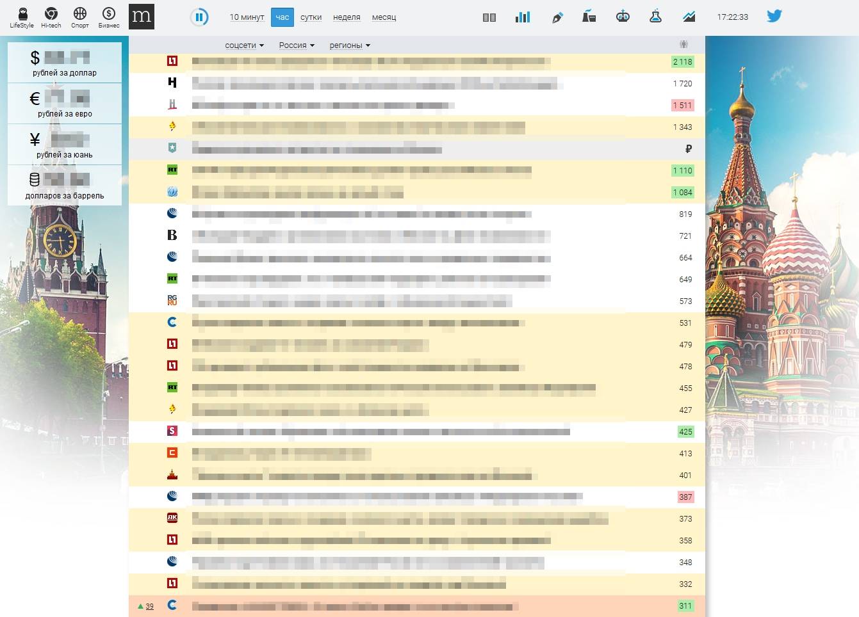Image resolution: width=859 pixels, height=617 pixels.
Task: Click the рублей за доллар rate widget
Action: (65, 63)
